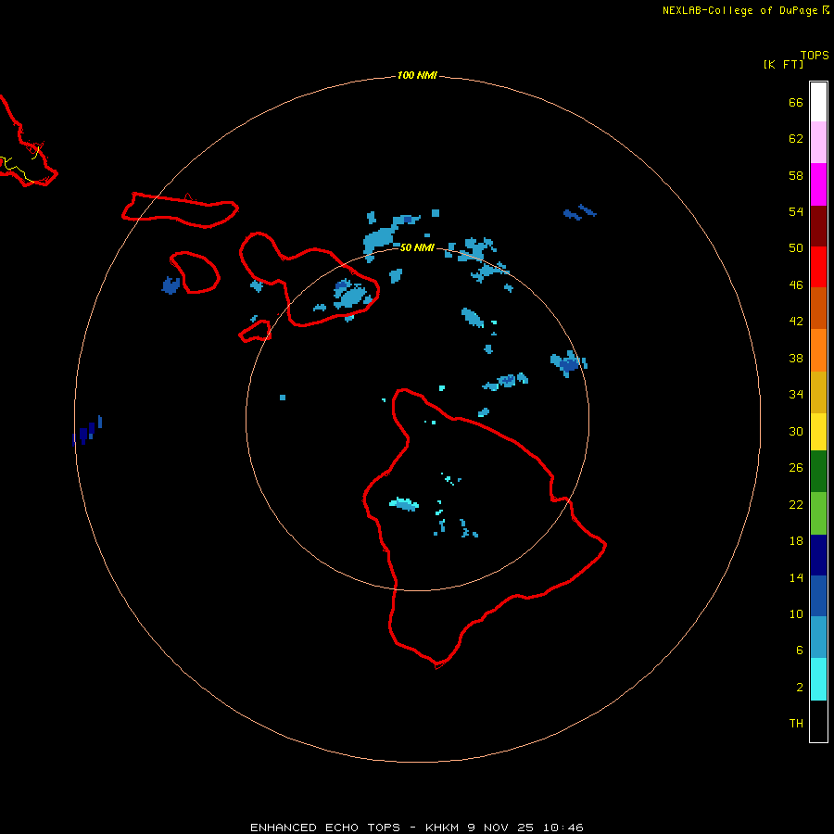
Task: Click the Kahoolawe island outline
Action: tap(256, 331)
